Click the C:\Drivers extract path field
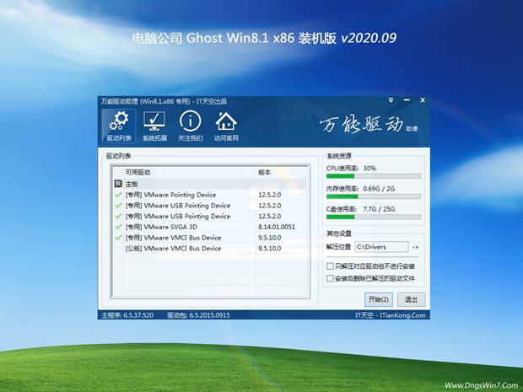Screen dimensions: 523x392 point(380,248)
